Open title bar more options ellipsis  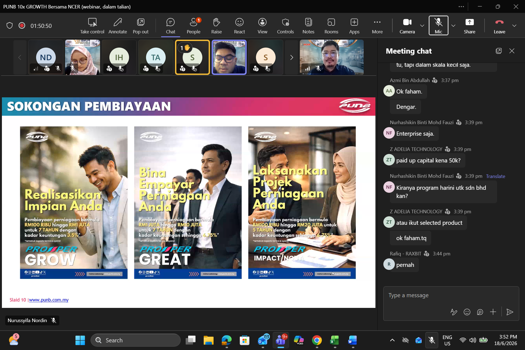461,7
